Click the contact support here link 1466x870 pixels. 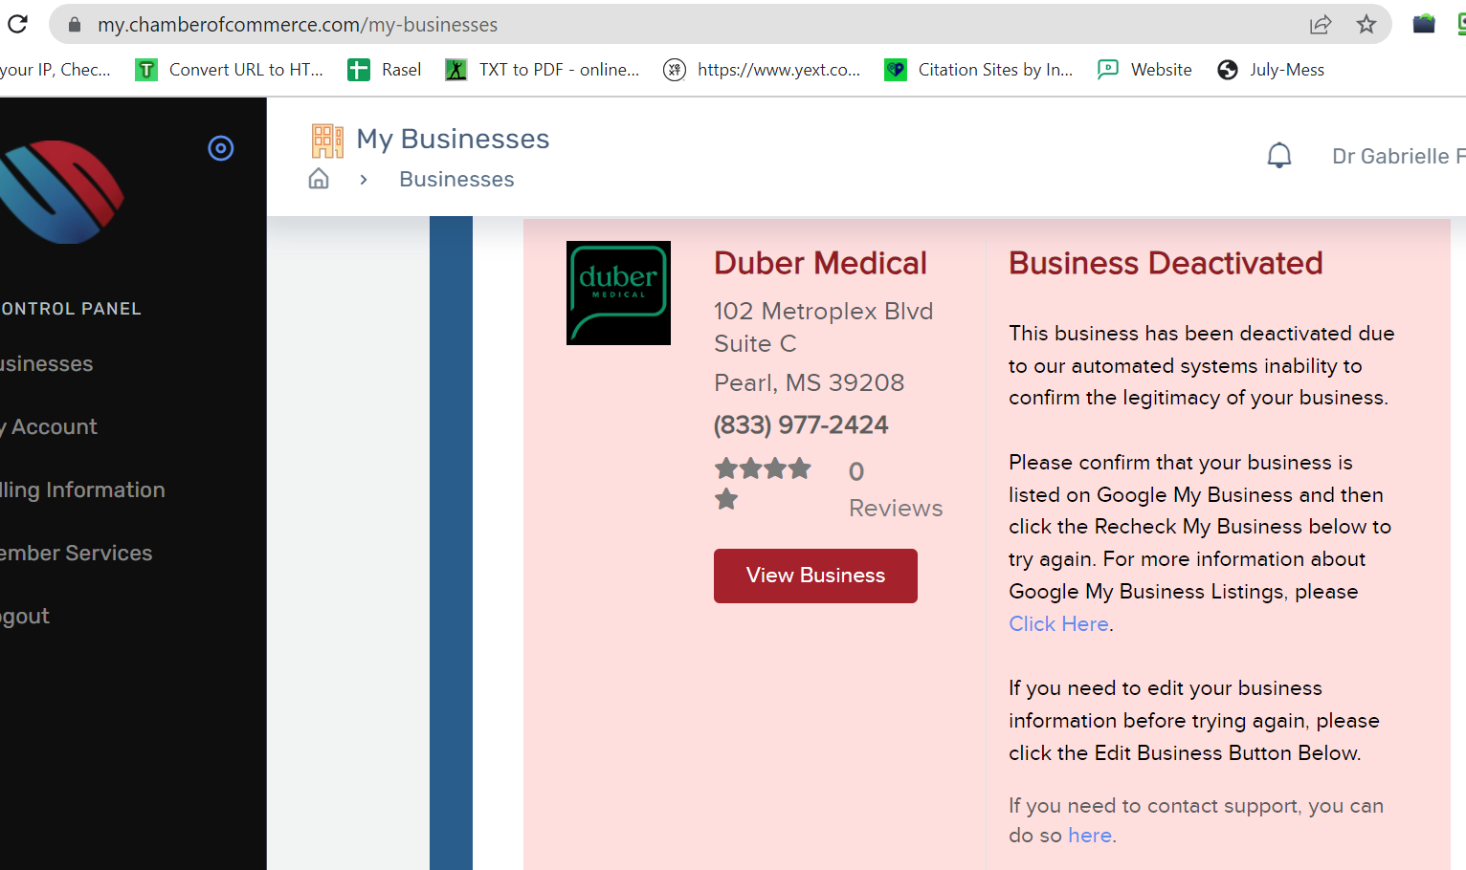pos(1089,836)
